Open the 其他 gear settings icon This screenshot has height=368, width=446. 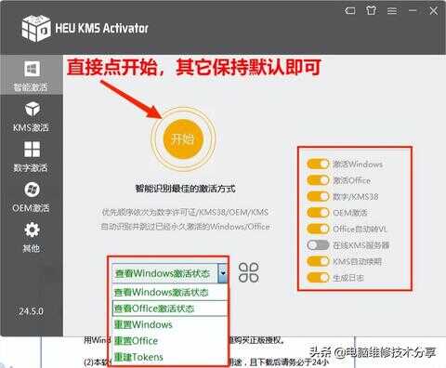point(32,230)
